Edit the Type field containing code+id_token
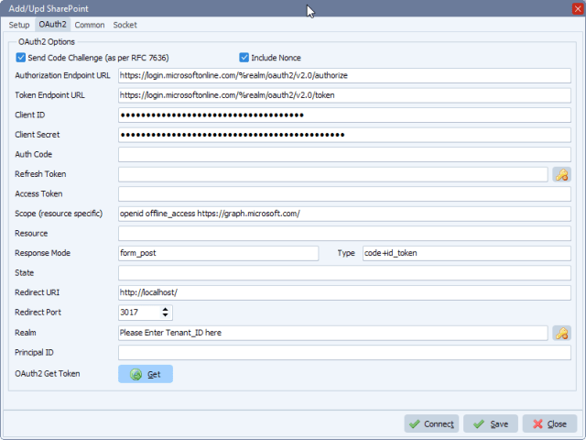 point(466,253)
